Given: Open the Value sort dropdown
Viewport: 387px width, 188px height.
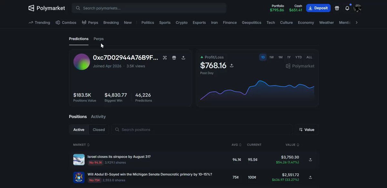Looking at the screenshot, I should [x=306, y=130].
